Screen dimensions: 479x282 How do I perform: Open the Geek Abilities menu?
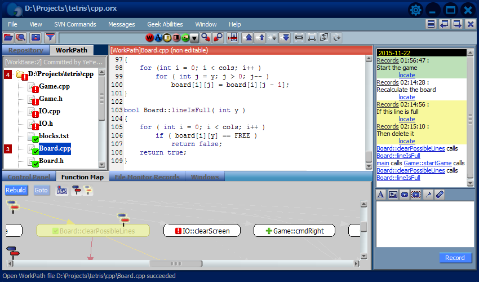pyautogui.click(x=165, y=24)
